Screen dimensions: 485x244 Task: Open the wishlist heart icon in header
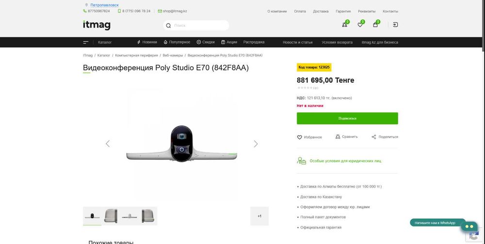click(x=360, y=25)
